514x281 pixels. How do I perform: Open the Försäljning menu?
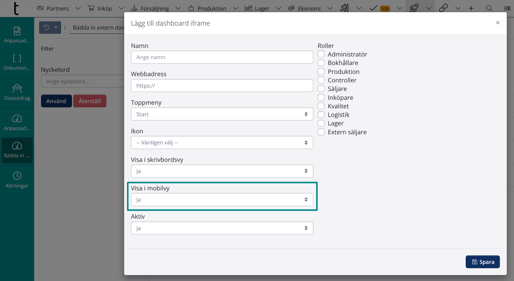click(x=155, y=8)
